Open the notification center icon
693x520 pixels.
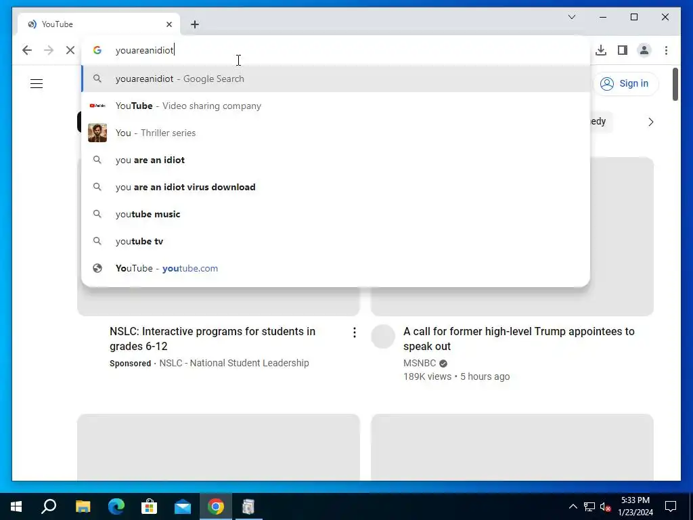coord(671,506)
